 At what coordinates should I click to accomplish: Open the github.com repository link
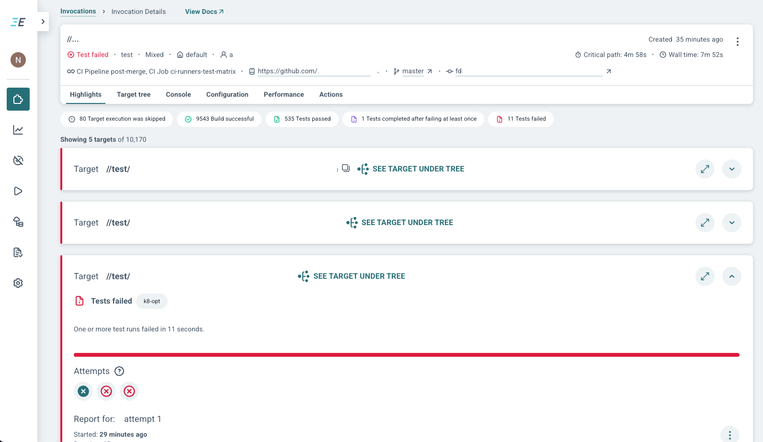click(x=314, y=71)
